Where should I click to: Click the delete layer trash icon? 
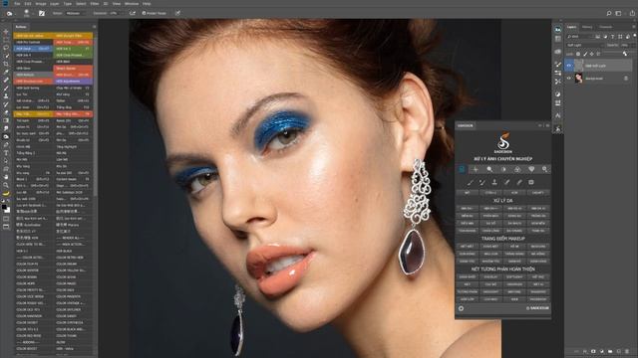click(627, 351)
